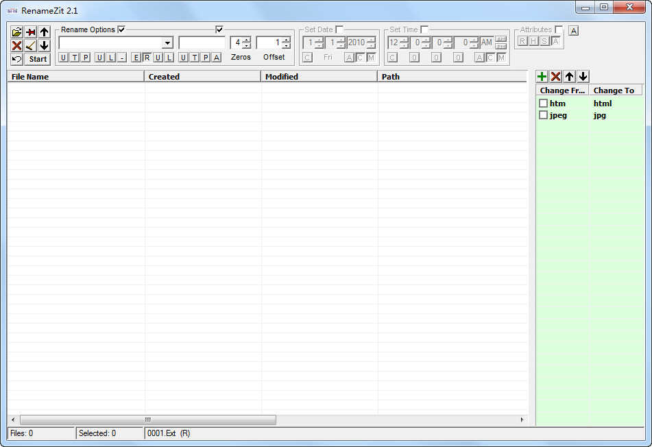Open the Rename Options combo box dropdown
652x447 pixels.
point(167,43)
